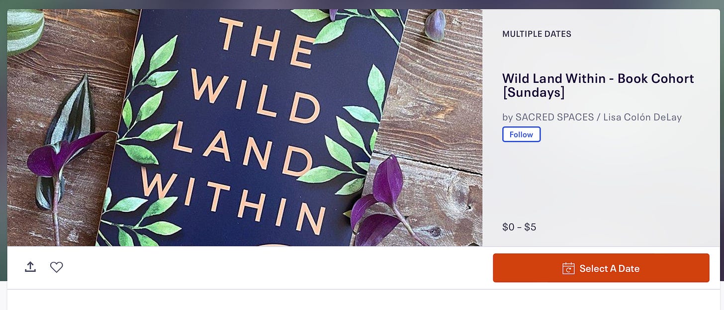Click the calendar icon on Select A Date
Screen dimensions: 724x310
[568, 268]
